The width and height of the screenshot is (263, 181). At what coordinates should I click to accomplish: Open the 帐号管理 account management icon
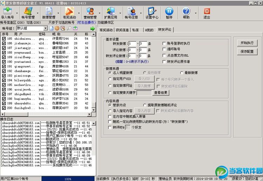(x=28, y=13)
